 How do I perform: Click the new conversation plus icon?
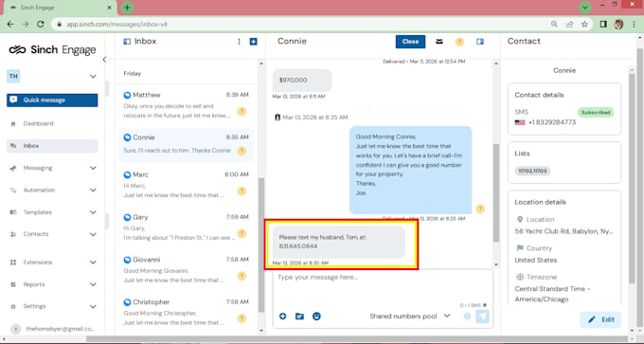point(254,42)
